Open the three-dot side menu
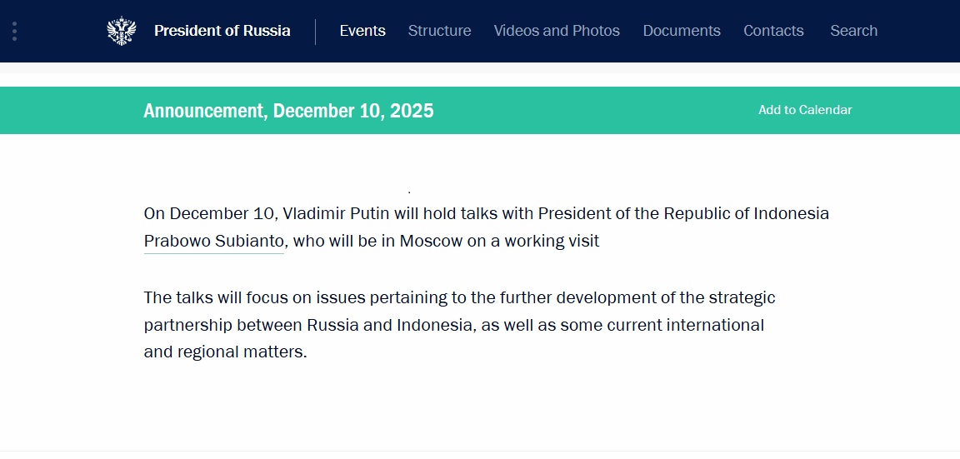960x459 pixels. coord(14,31)
